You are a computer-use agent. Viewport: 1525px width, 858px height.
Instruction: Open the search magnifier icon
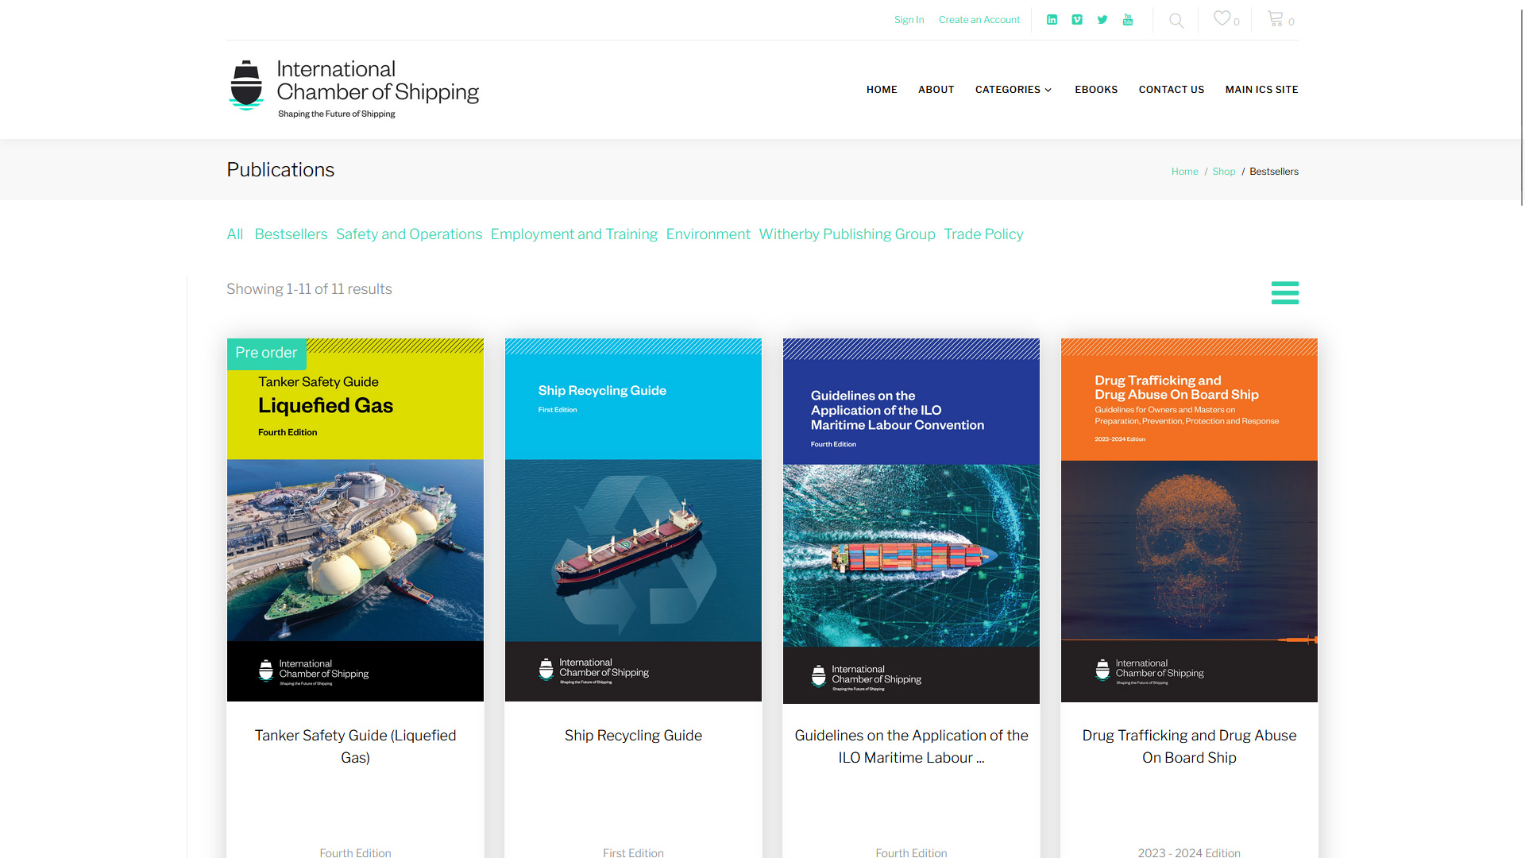(x=1176, y=21)
